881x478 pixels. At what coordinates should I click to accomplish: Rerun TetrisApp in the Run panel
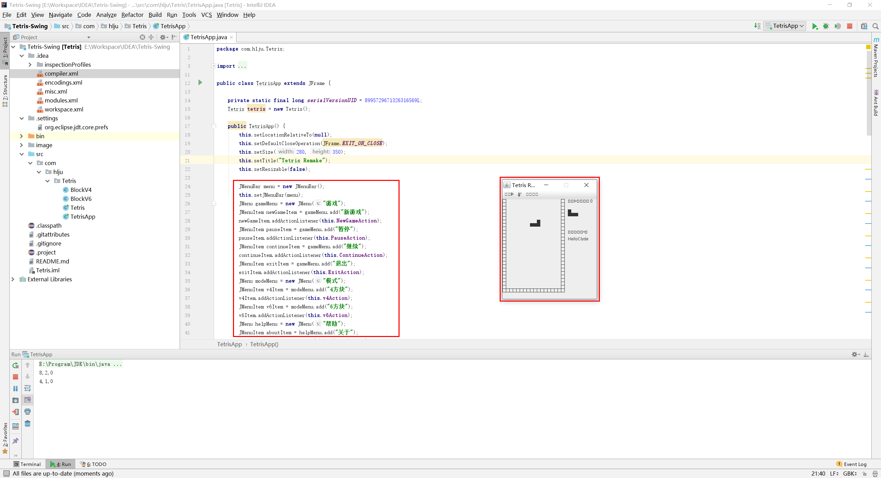tap(15, 365)
